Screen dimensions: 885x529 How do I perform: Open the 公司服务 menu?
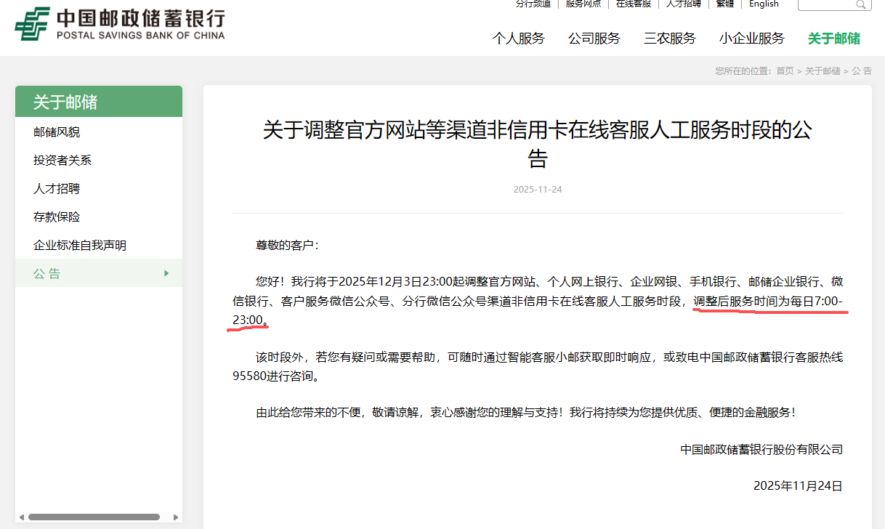coord(594,39)
